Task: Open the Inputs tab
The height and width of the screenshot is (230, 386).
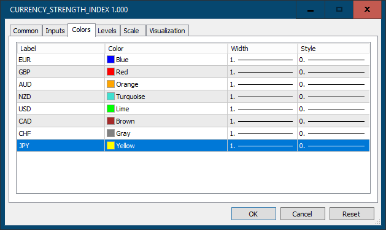Action: pyautogui.click(x=55, y=31)
